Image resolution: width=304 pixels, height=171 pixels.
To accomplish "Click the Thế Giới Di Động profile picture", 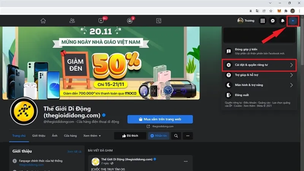I will [x=24, y=111].
